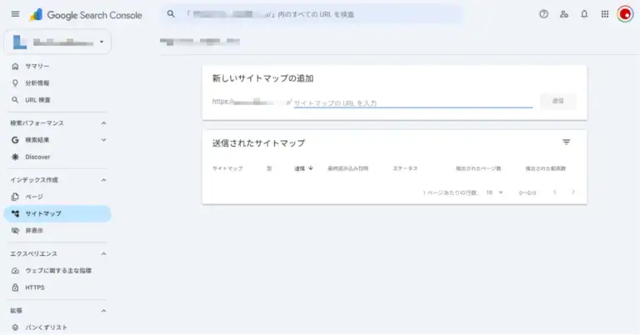Image resolution: width=640 pixels, height=335 pixels.
Task: Click the URL inspection search bar
Action: 312,14
